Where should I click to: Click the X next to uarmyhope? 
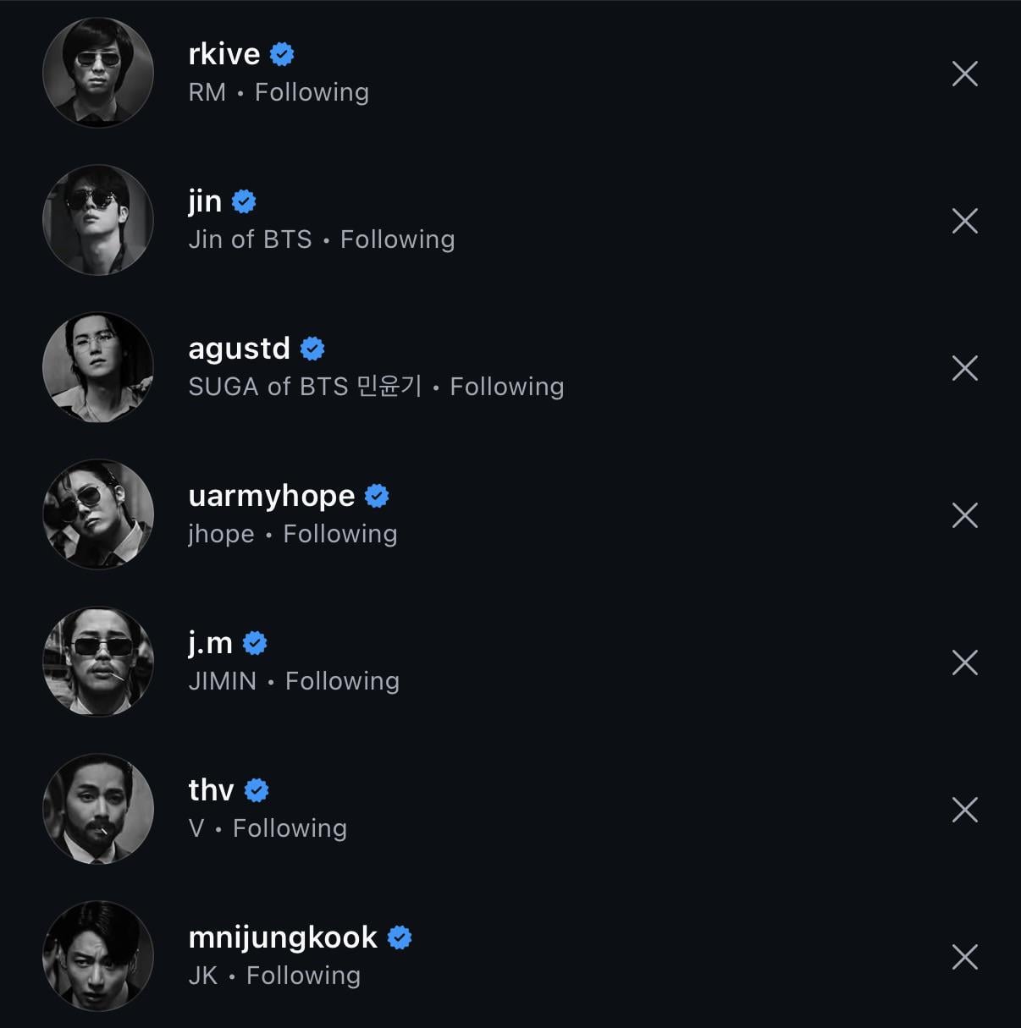[x=964, y=514]
